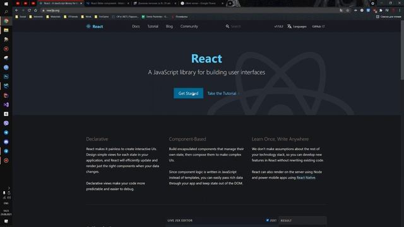Open a new browser tab
The image size is (404, 227).
(x=230, y=3)
